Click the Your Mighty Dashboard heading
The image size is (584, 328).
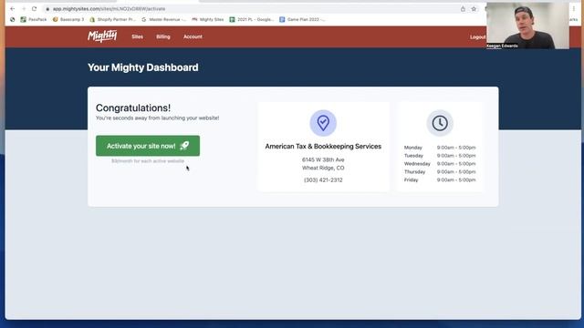(x=143, y=67)
